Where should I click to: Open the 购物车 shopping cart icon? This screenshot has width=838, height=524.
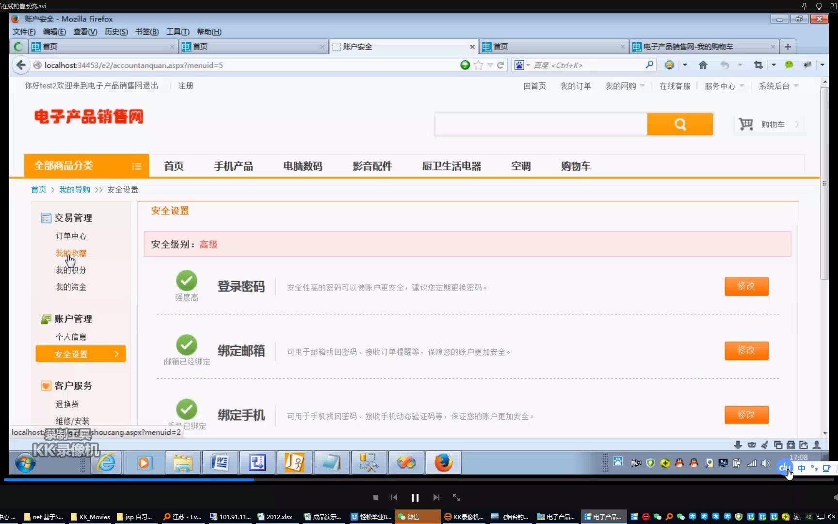pos(746,124)
